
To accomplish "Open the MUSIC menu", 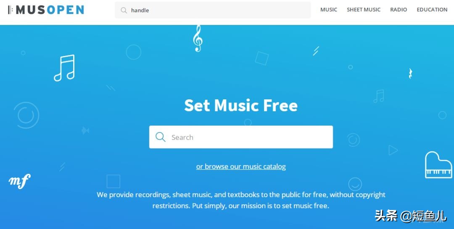I will tap(329, 10).
